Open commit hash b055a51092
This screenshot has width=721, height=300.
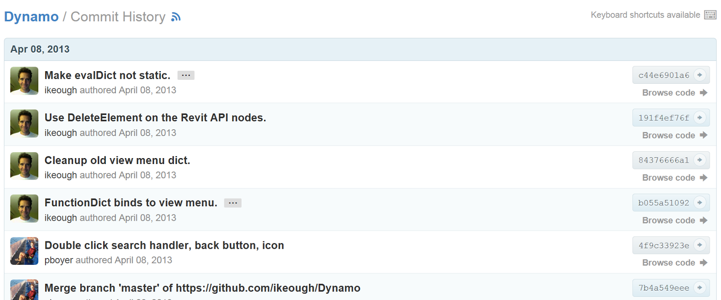coord(664,203)
